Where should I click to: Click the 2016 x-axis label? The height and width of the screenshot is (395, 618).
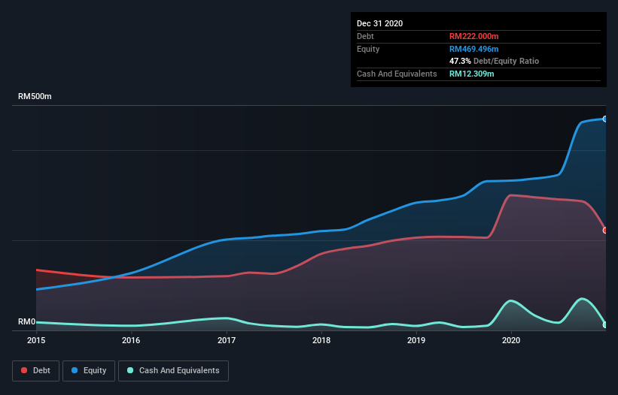click(131, 340)
